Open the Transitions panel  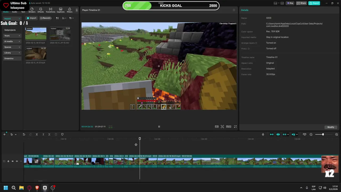[x=50, y=10]
